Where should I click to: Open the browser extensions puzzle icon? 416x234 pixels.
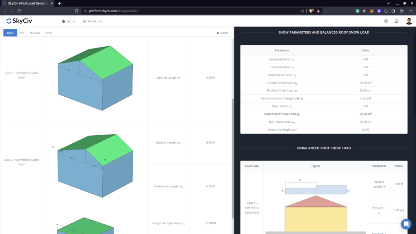(x=386, y=11)
